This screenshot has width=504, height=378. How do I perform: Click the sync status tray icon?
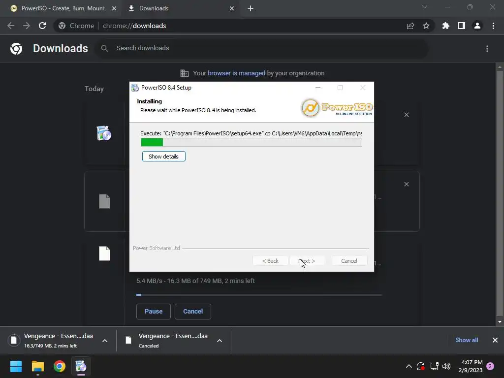point(421,366)
